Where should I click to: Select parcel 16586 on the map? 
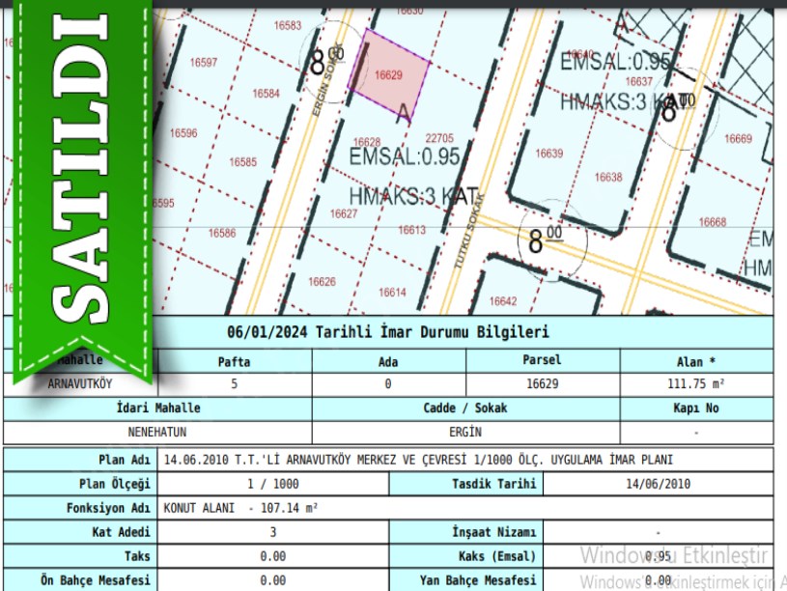tap(222, 233)
